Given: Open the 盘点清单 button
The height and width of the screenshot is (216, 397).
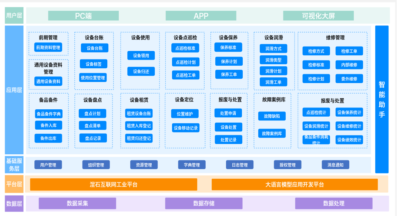Looking at the screenshot, I should [92, 126].
